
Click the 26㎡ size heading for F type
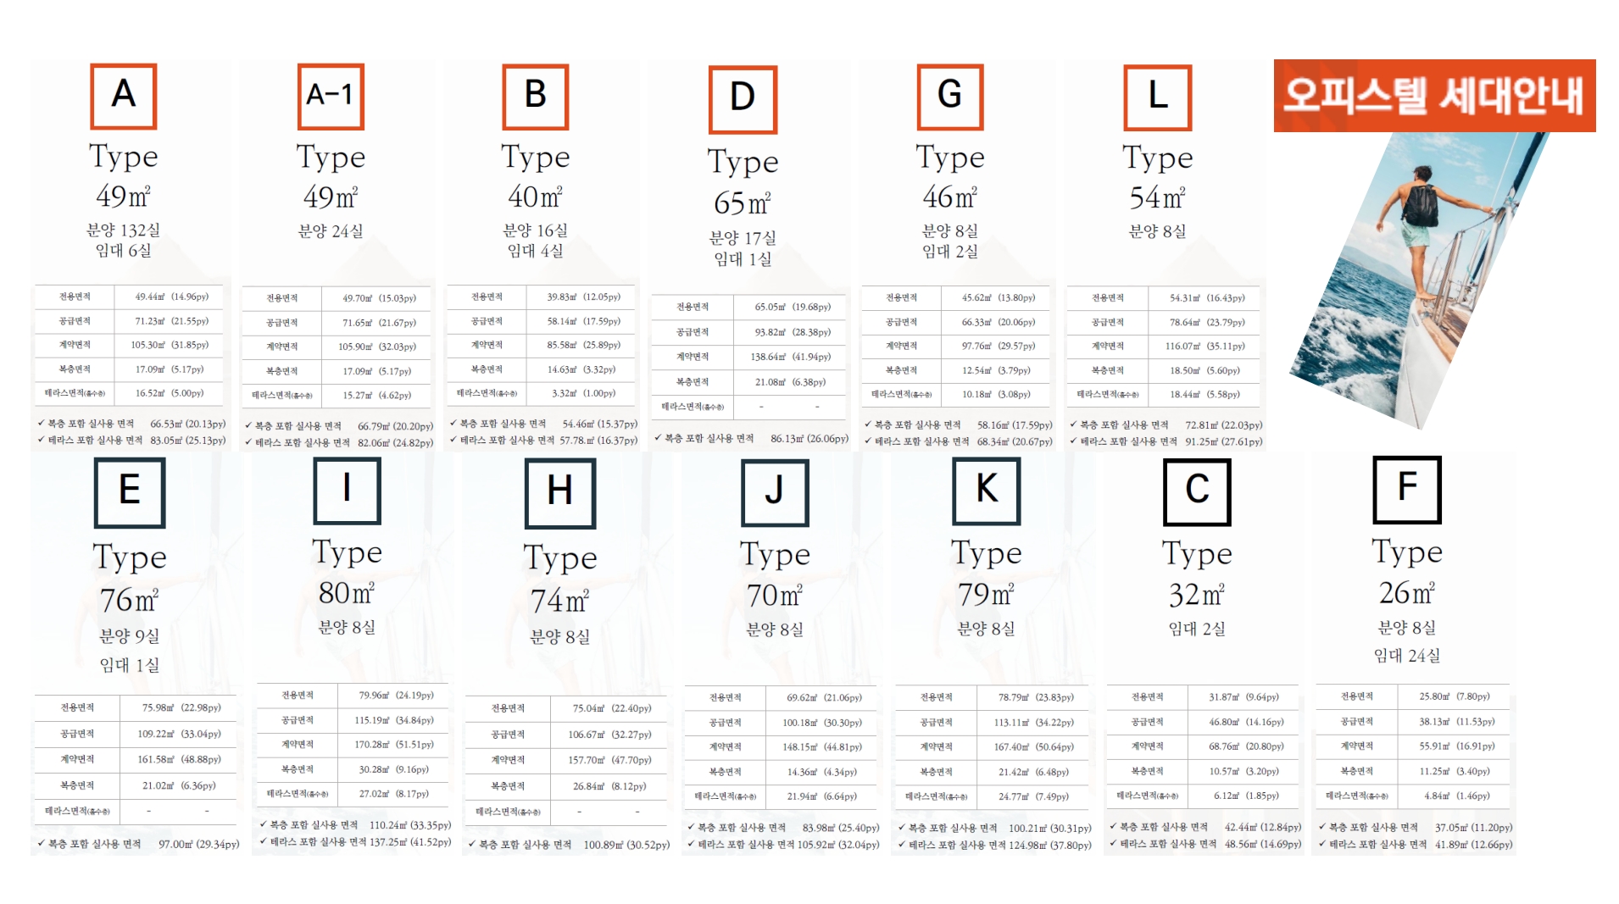1407,592
